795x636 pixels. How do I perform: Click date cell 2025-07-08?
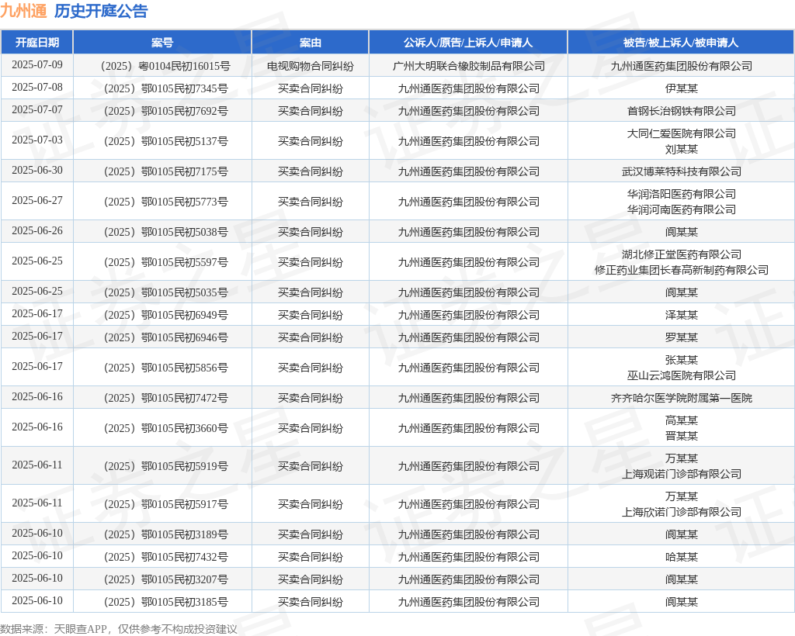click(37, 87)
